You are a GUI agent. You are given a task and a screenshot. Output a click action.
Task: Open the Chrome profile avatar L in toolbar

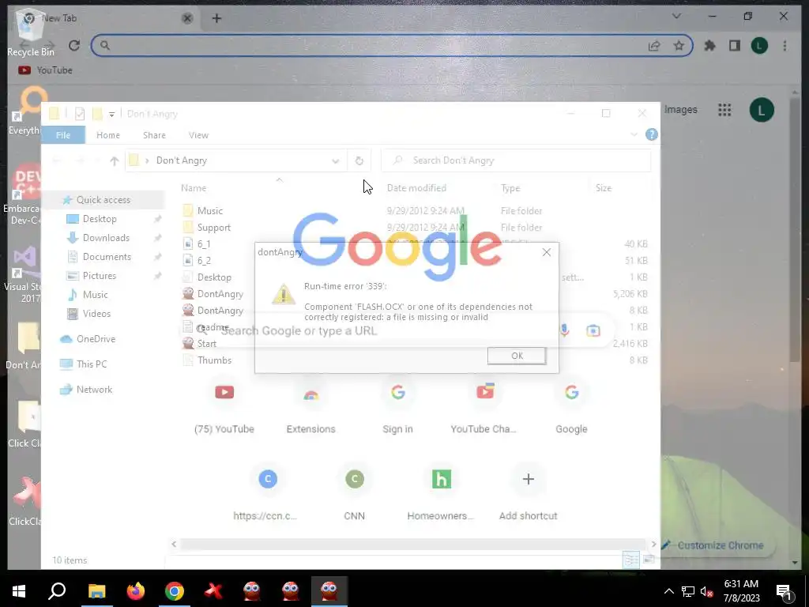pyautogui.click(x=759, y=46)
